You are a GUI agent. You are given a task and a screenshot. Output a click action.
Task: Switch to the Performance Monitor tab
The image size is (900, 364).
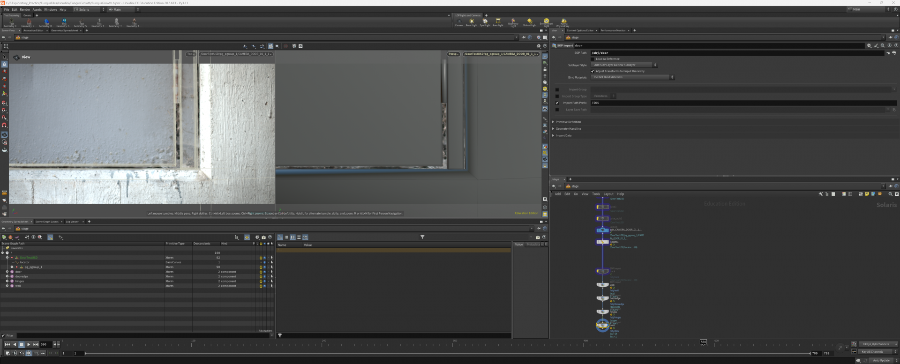tap(613, 30)
